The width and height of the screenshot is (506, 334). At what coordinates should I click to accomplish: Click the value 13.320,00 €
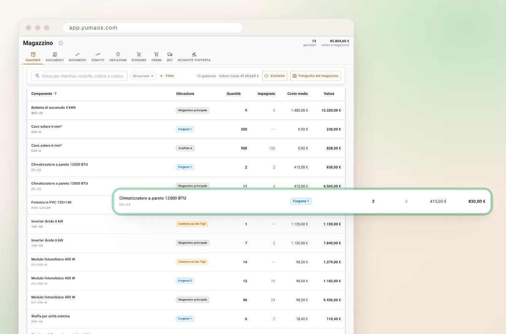(331, 110)
